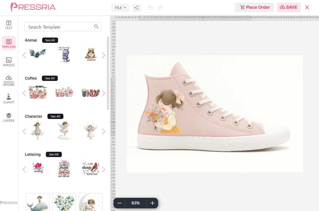Select the coffee LOVE letters template
319x211 pixels.
[x=91, y=93]
